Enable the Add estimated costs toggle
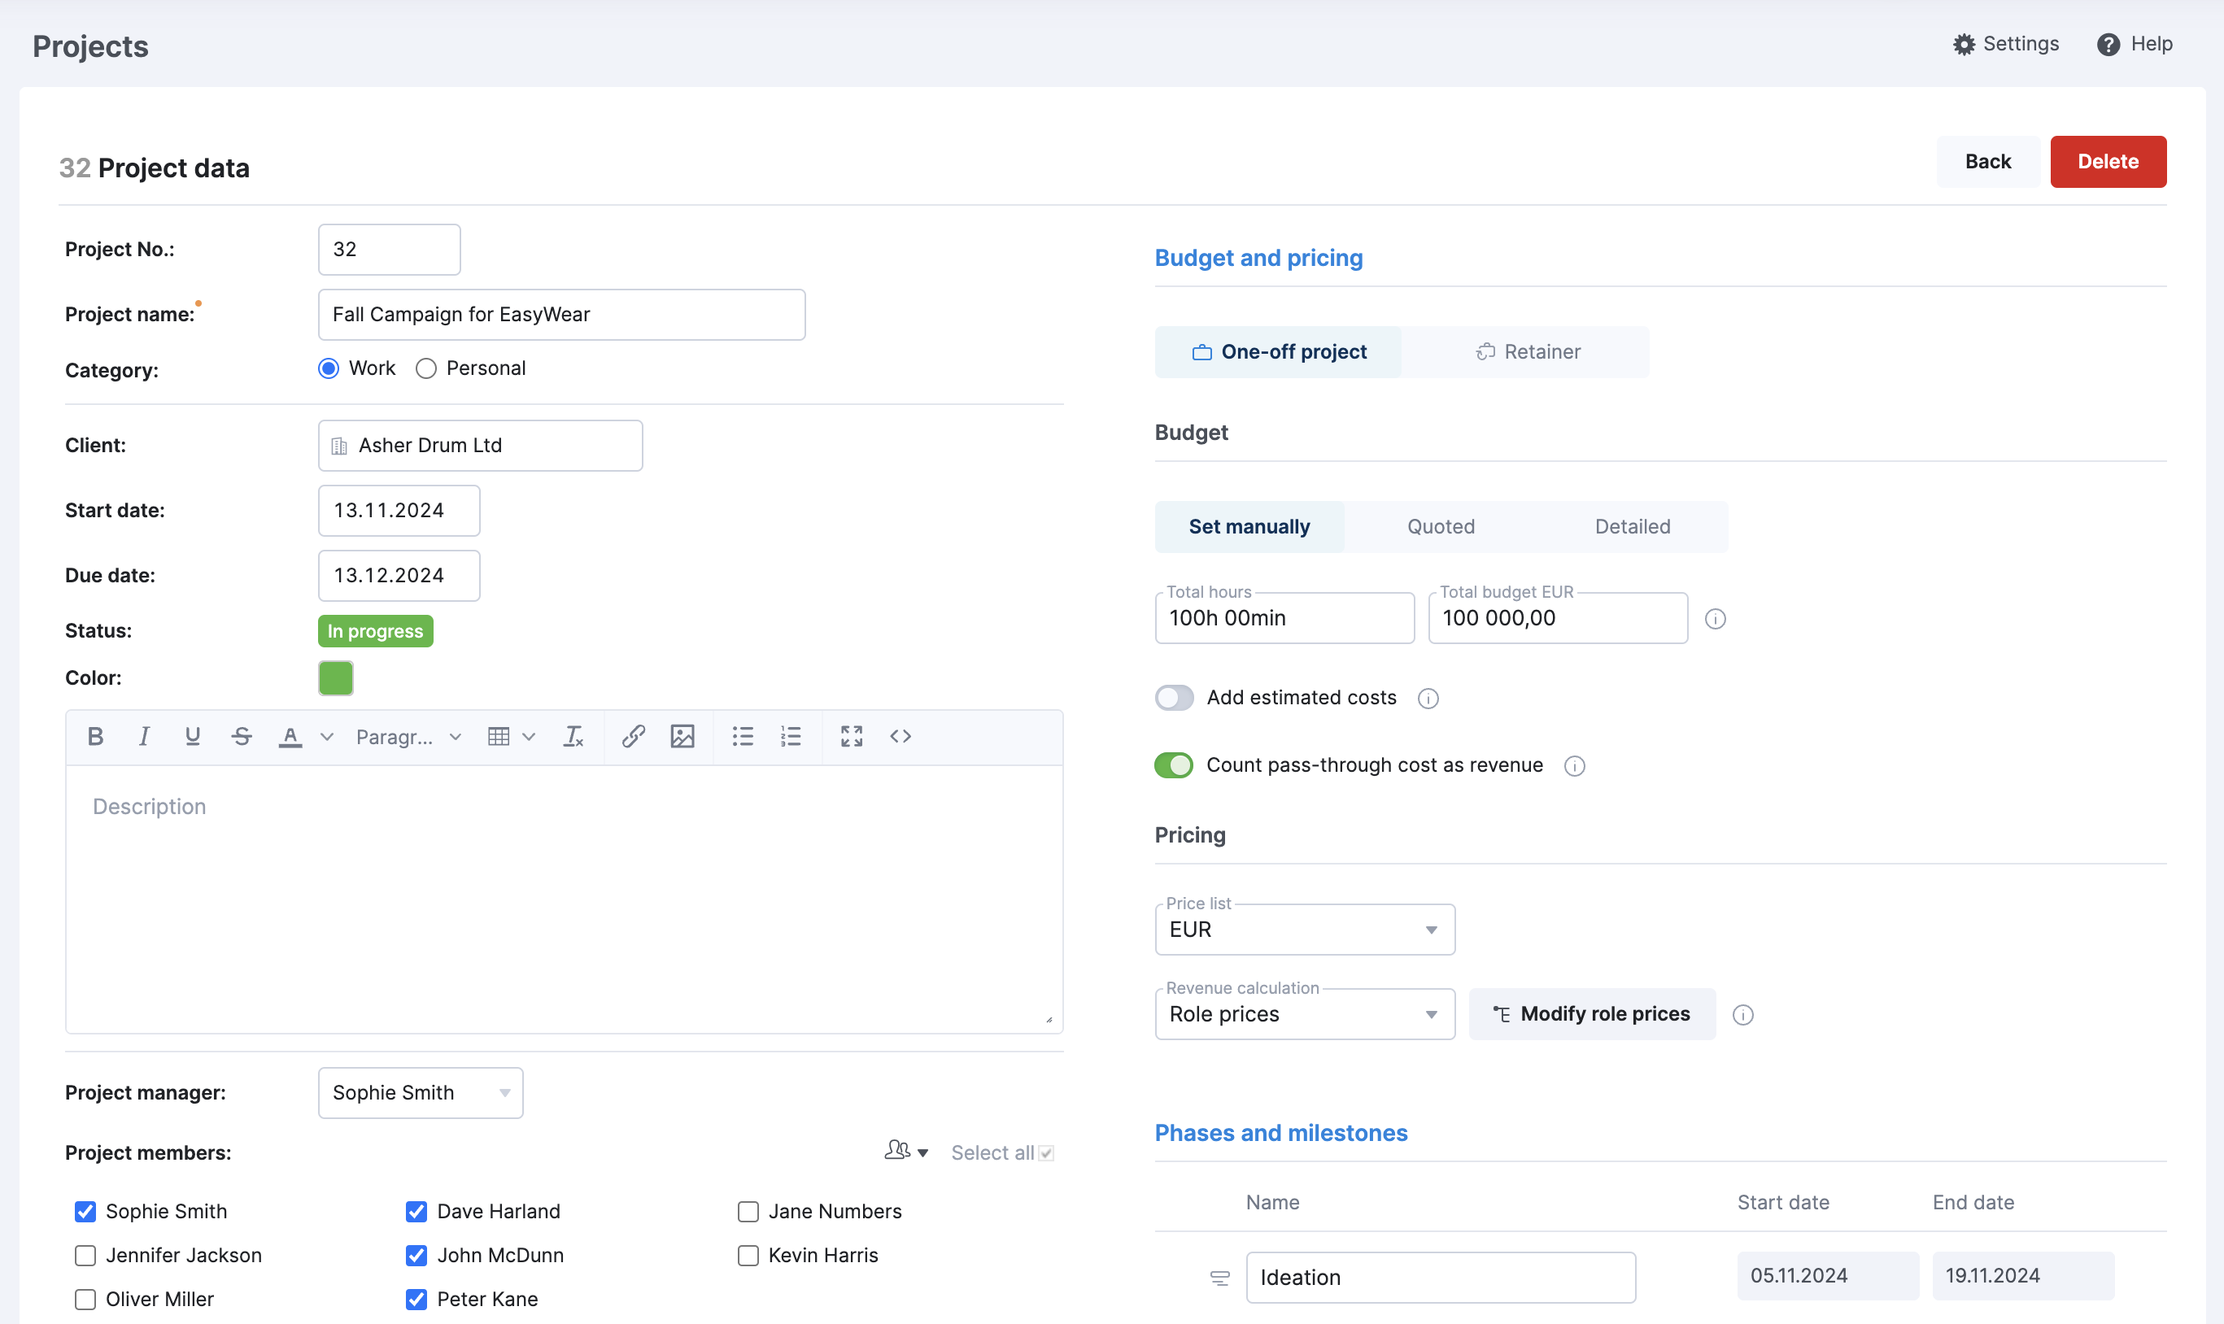The height and width of the screenshot is (1324, 2224). coord(1174,698)
